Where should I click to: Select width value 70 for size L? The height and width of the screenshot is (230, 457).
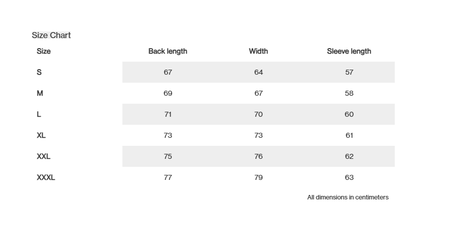[x=258, y=114]
